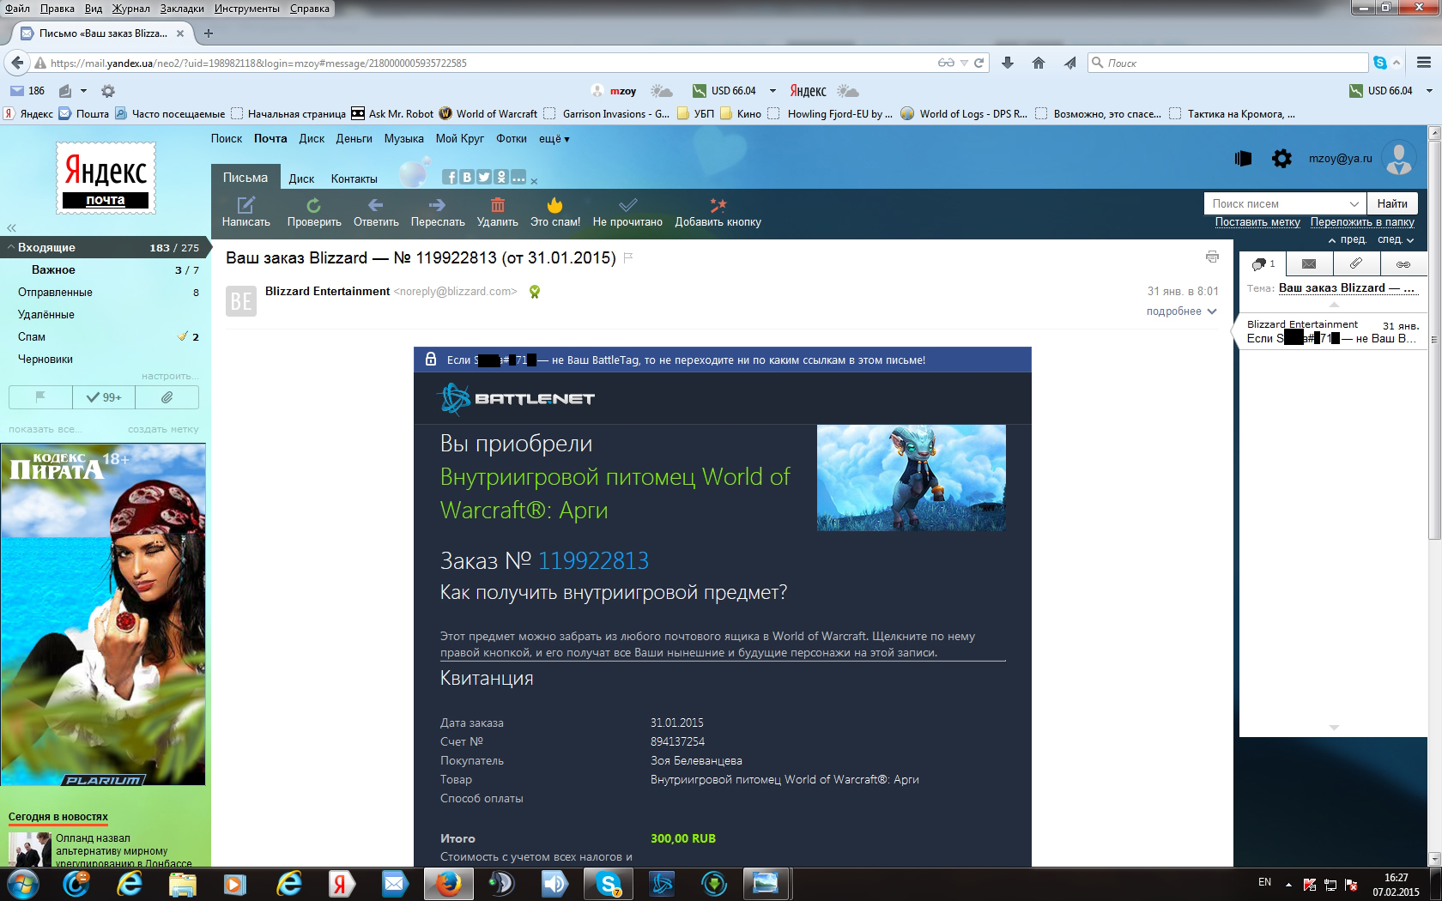Go to the Firefox home page icon
This screenshot has width=1442, height=901.
pos(1039,63)
